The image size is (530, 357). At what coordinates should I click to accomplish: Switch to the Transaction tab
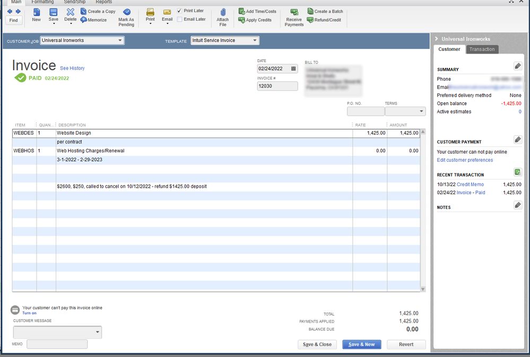482,49
